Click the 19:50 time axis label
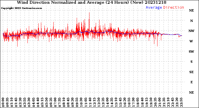Viewport: 199px width, 108px height. click(151, 102)
